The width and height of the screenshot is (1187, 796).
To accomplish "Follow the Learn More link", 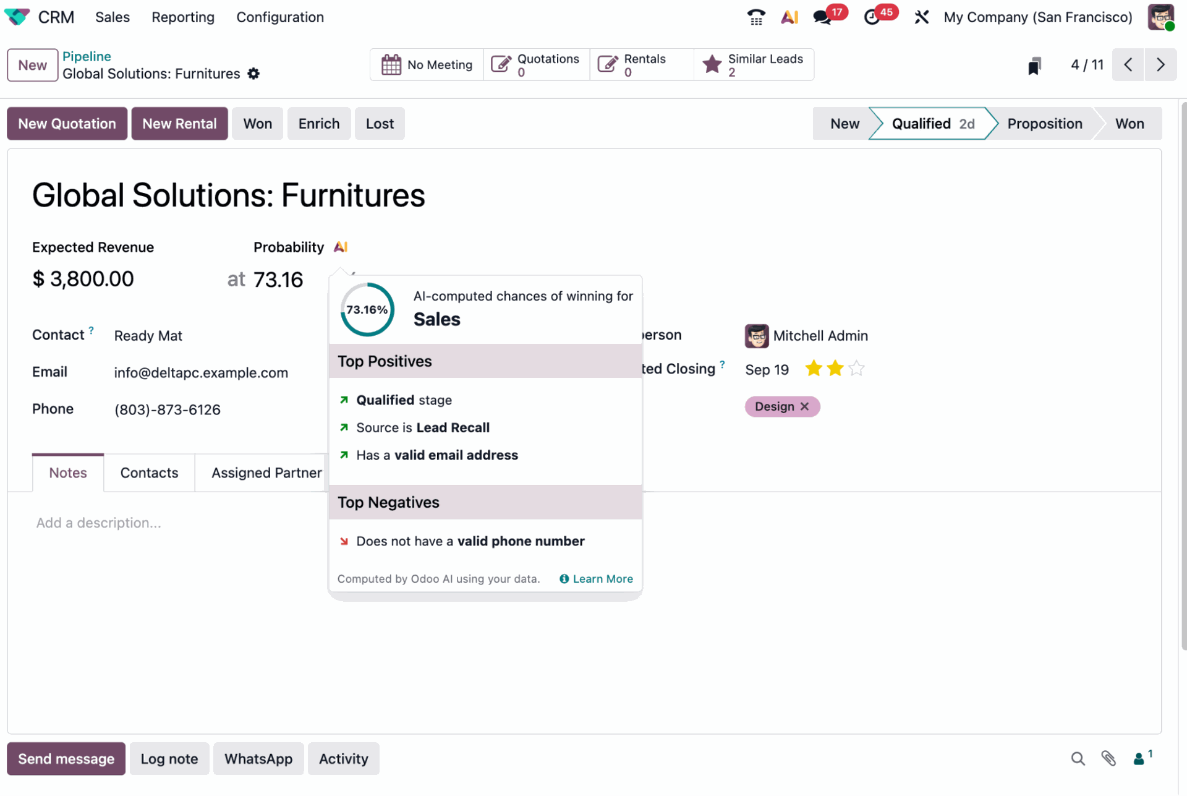I will point(602,579).
